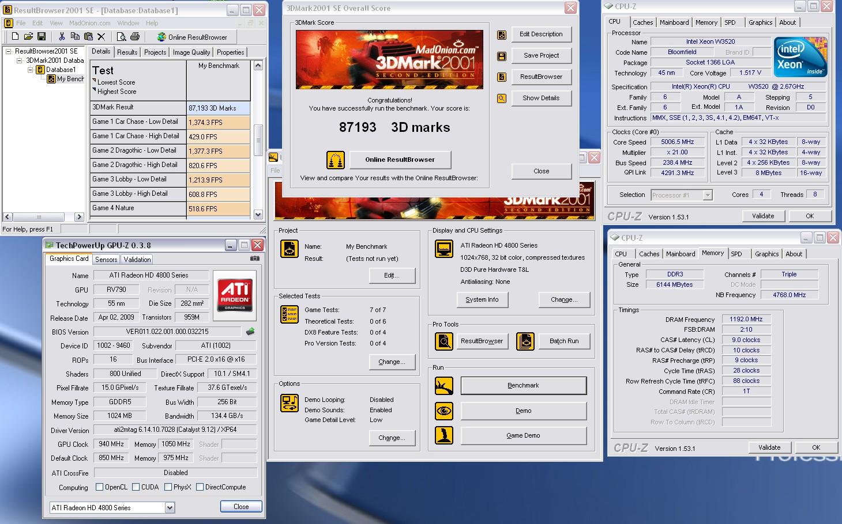Copy using the ResultBrowser toolbar Copy icon
This screenshot has height=524, width=842.
(x=75, y=37)
